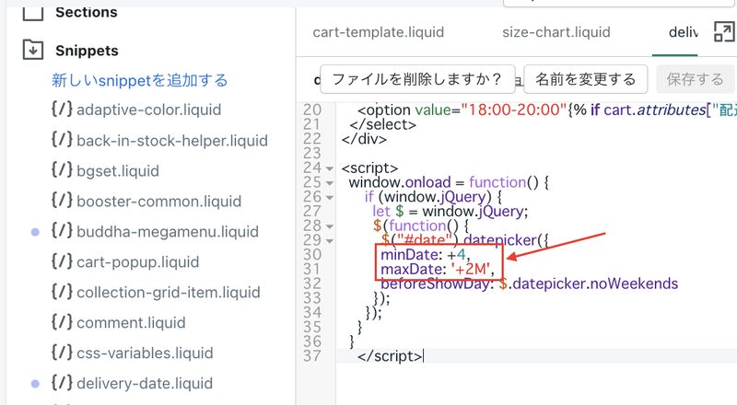Click the </div> closing tag line
The height and width of the screenshot is (405, 737).
point(364,139)
